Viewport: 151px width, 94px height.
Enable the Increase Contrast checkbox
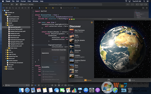[x=43, y=71]
